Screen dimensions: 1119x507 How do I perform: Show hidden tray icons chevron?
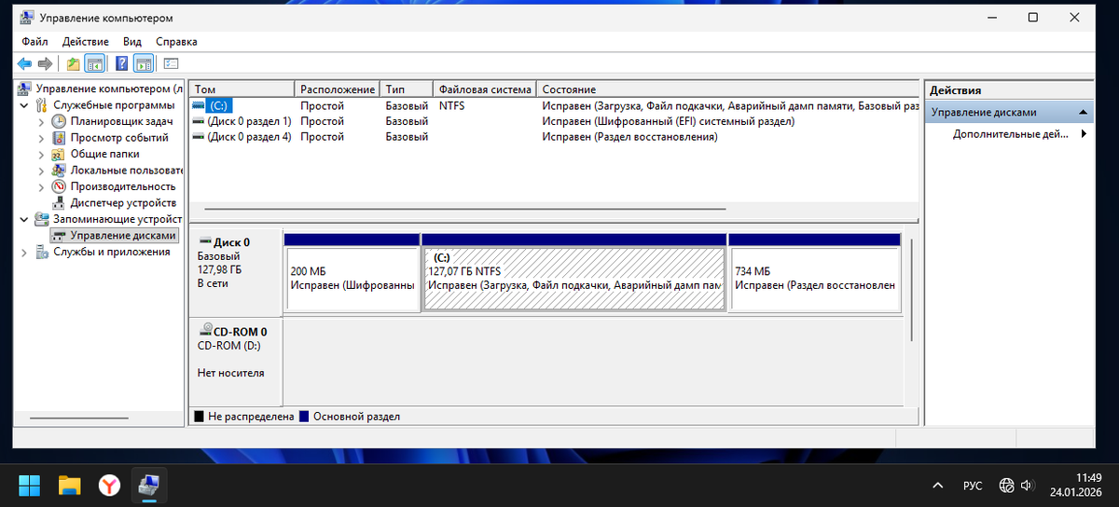[x=938, y=486]
